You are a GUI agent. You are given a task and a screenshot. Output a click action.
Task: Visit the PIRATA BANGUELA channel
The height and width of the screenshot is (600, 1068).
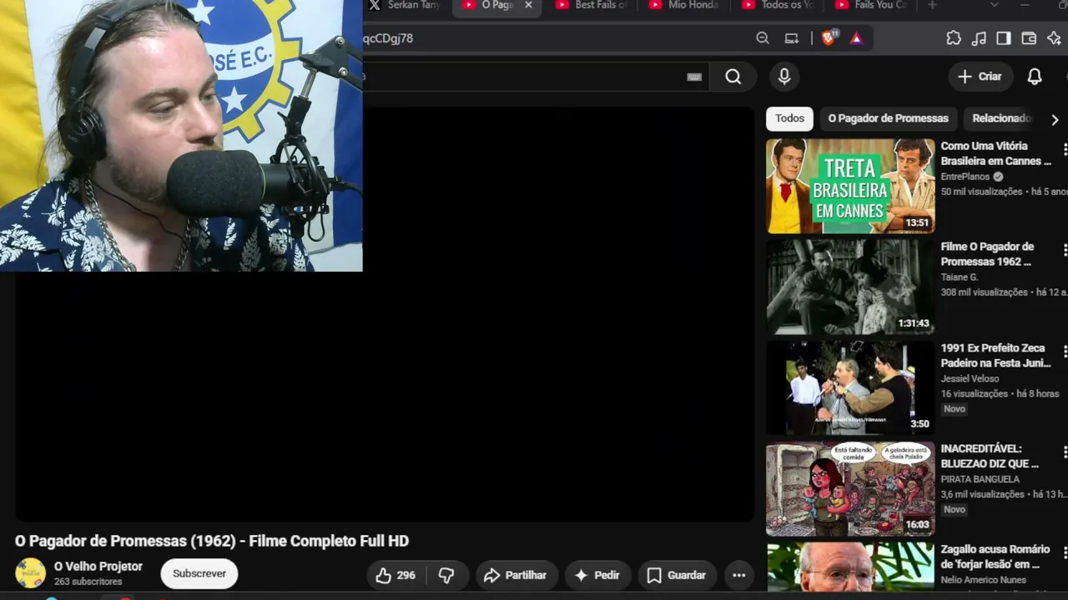(x=980, y=479)
